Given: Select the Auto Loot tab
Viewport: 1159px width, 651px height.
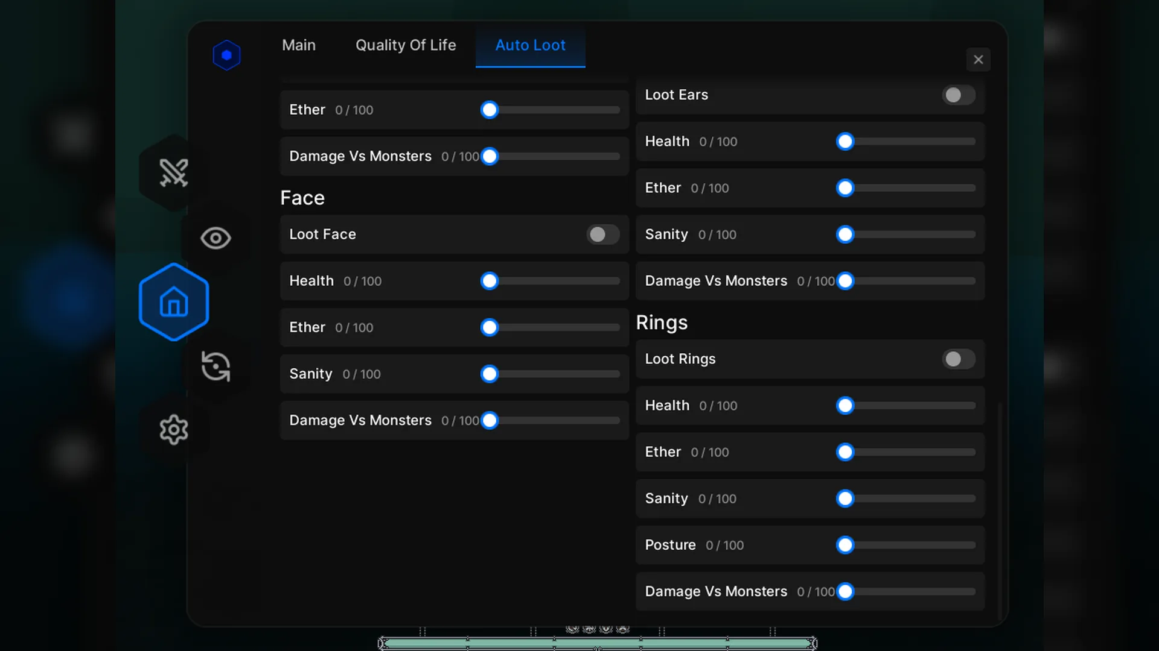Looking at the screenshot, I should tap(530, 45).
